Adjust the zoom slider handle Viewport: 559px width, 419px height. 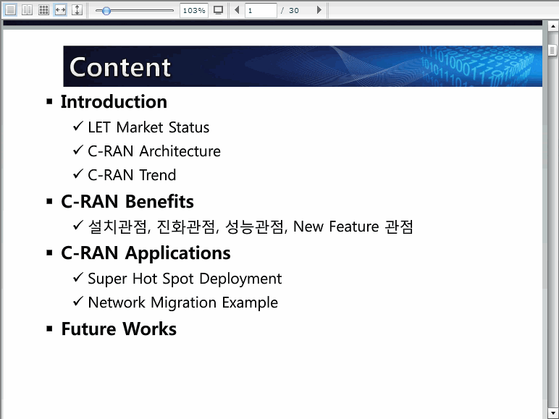click(x=106, y=11)
